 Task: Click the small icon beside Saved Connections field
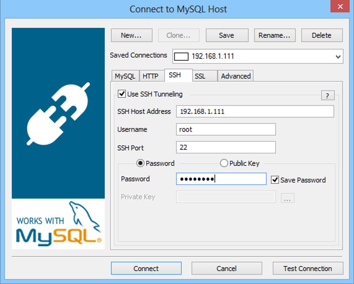pos(181,56)
